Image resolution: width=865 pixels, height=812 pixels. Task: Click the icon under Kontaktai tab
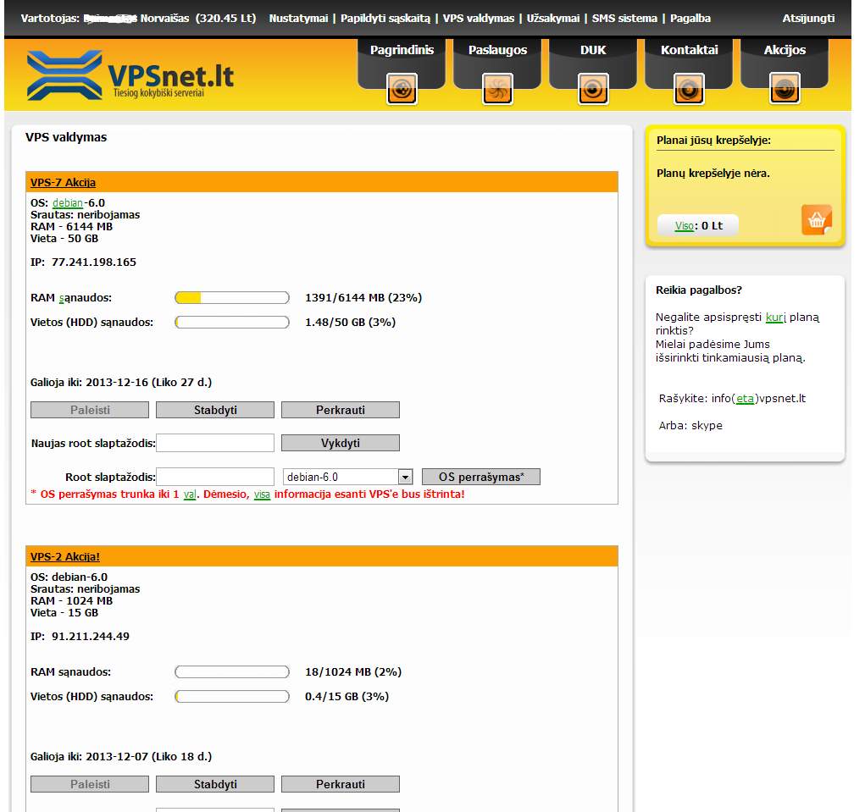[689, 89]
